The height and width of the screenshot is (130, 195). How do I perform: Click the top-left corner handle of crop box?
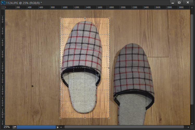point(61,18)
